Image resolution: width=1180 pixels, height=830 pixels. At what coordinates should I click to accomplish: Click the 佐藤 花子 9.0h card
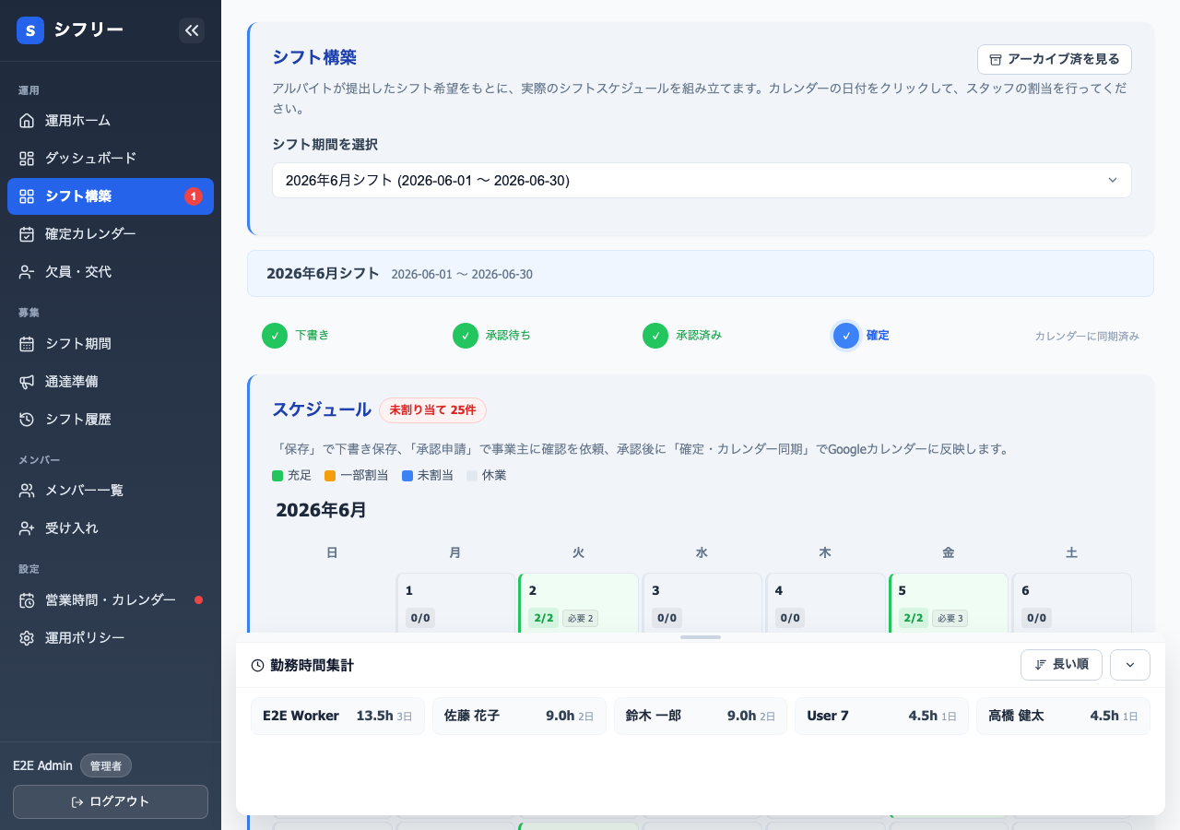click(x=519, y=716)
